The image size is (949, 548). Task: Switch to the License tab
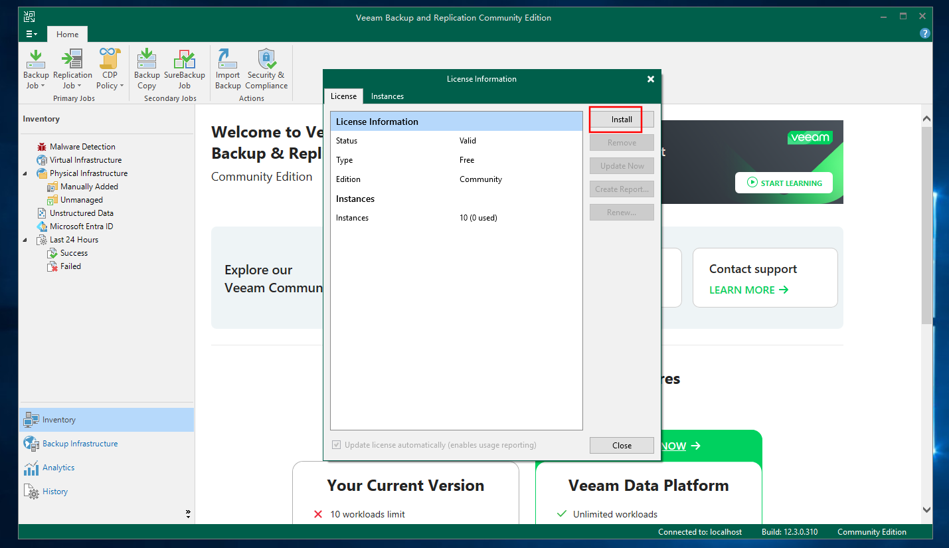pos(343,96)
